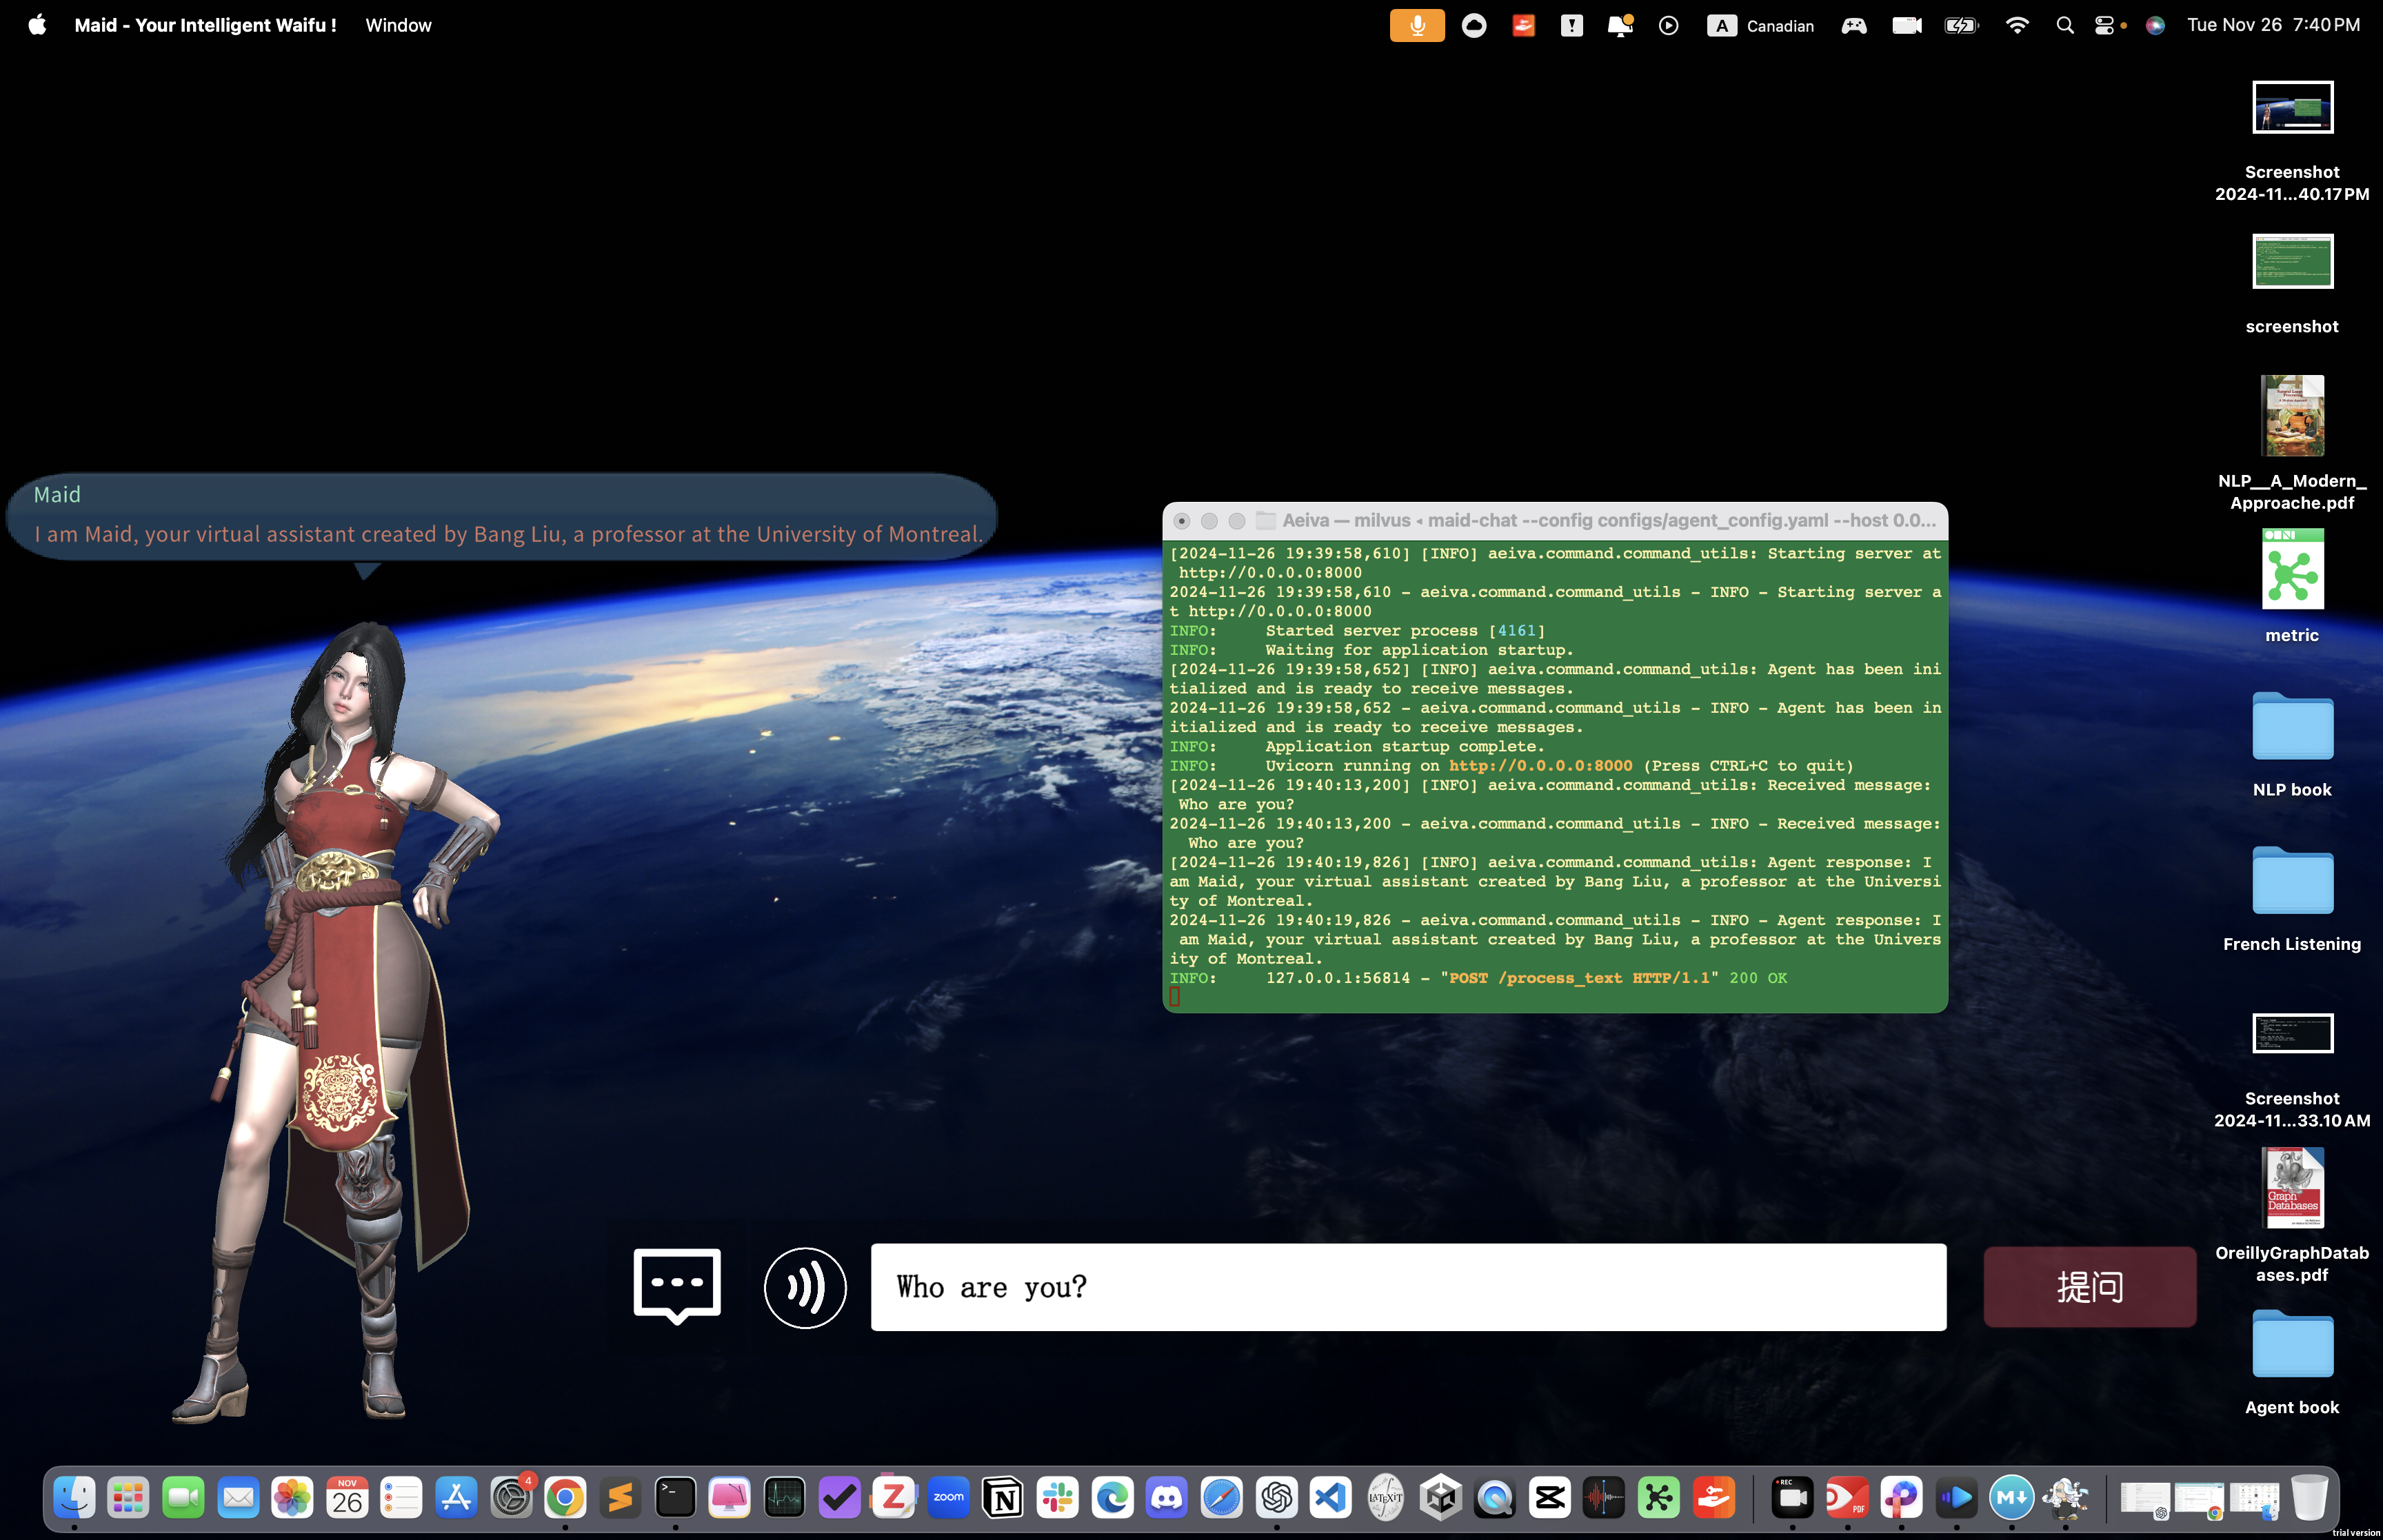Image resolution: width=2383 pixels, height=1540 pixels.
Task: Click the red 提问 submit button
Action: [x=2090, y=1287]
